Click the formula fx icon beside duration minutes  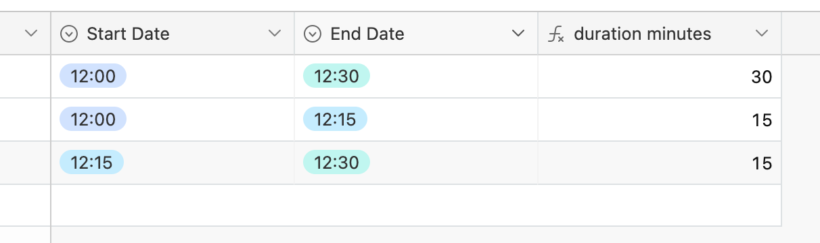(555, 34)
